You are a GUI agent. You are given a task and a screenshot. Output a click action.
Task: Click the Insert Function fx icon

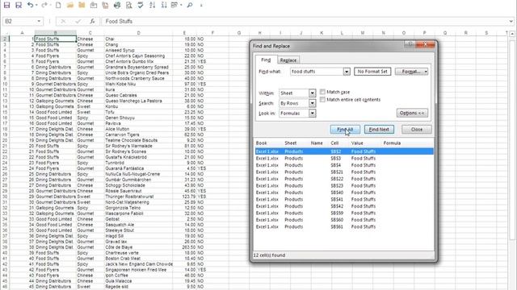tap(92, 22)
